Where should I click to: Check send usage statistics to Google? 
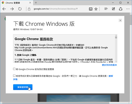pos(14,76)
